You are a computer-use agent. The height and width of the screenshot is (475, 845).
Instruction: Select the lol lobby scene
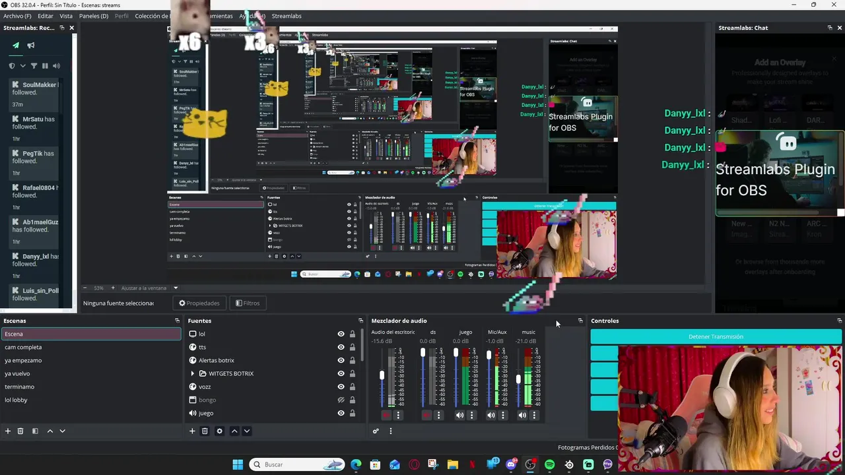click(91, 400)
